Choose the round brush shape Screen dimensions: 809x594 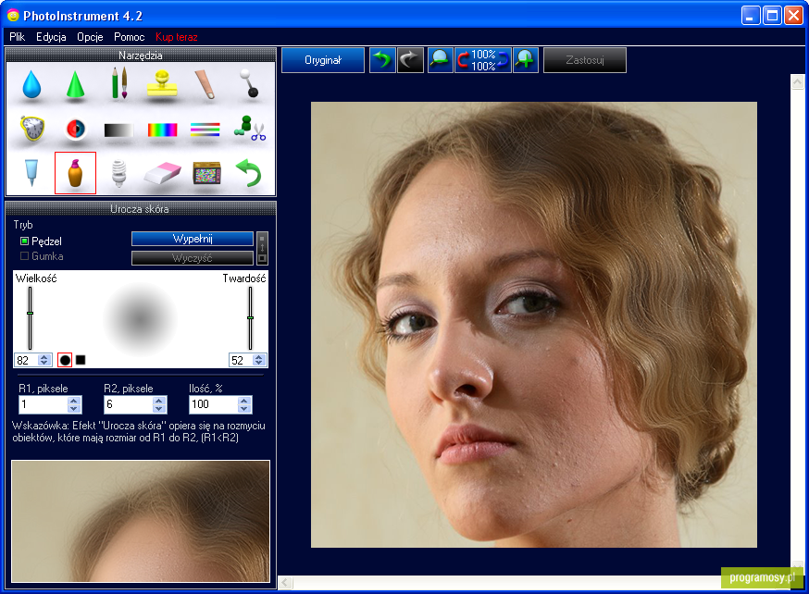(65, 360)
